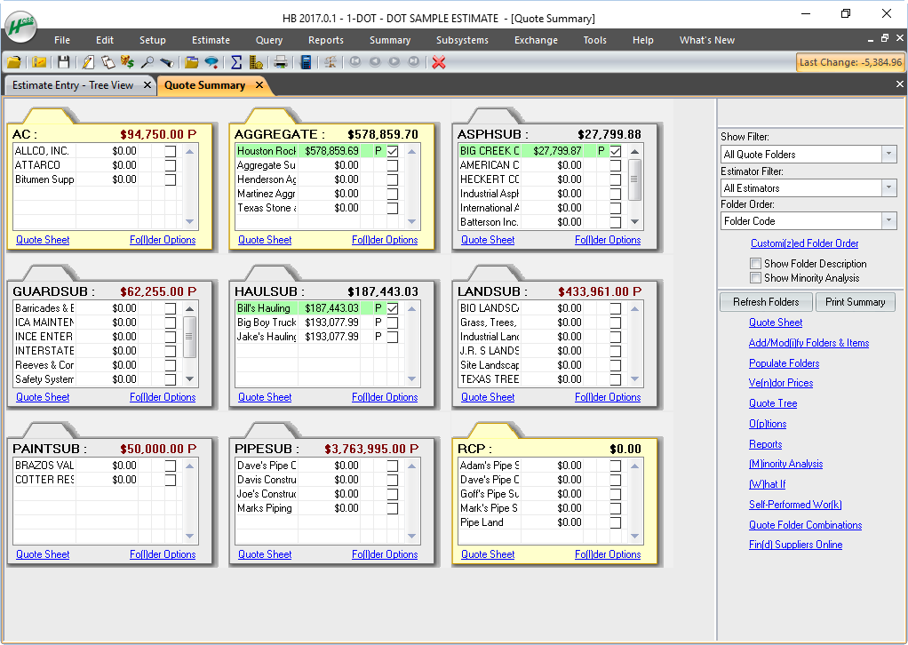Open an estimate via the folder icon
Image resolution: width=908 pixels, height=645 pixels.
13,62
